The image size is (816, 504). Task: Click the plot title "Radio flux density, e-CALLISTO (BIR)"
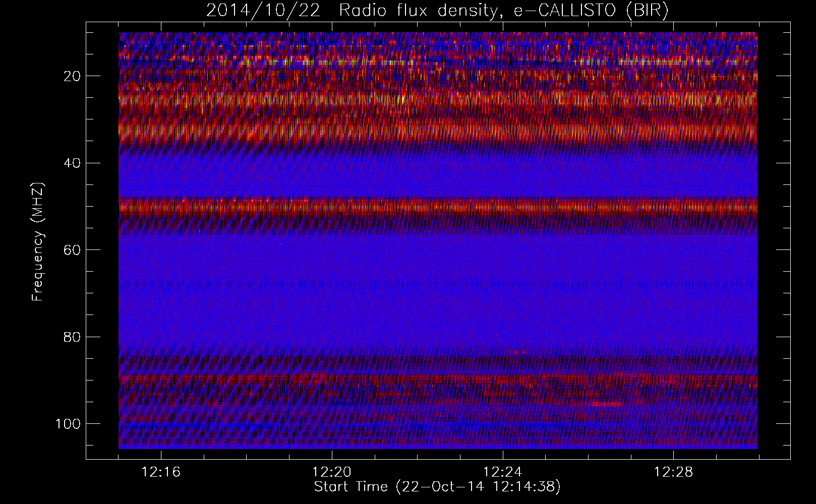click(x=504, y=11)
